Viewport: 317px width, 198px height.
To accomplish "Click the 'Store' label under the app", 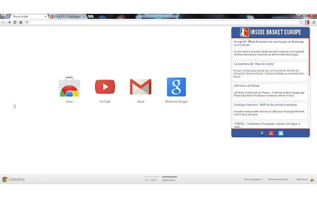I will click(69, 101).
